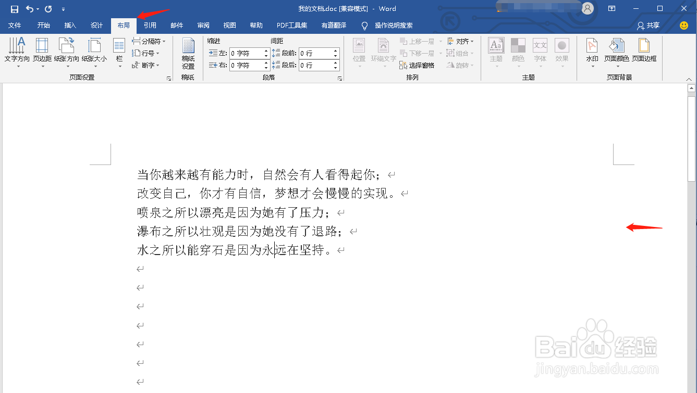The image size is (697, 393).
Task: Open Paragraph dialog launcher
Action: [340, 79]
